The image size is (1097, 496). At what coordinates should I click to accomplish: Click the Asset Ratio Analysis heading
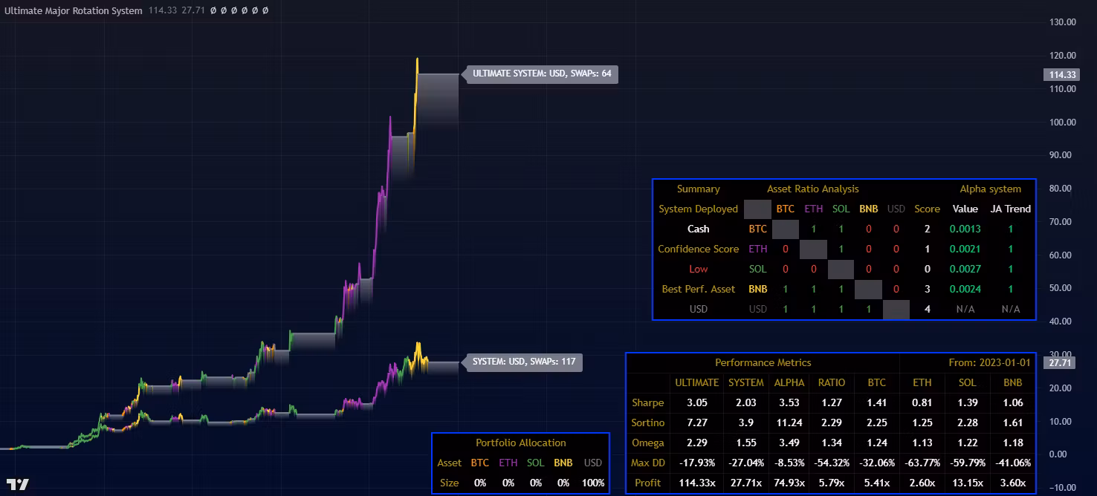pos(812,189)
